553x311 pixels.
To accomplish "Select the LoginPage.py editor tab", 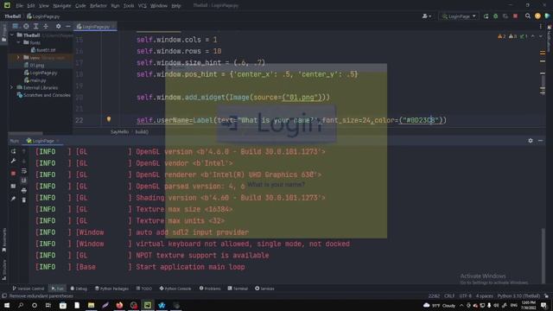I will pyautogui.click(x=95, y=27).
